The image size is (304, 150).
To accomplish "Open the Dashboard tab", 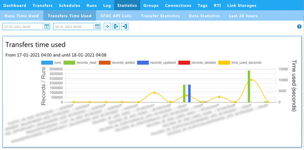I will pos(15,5).
